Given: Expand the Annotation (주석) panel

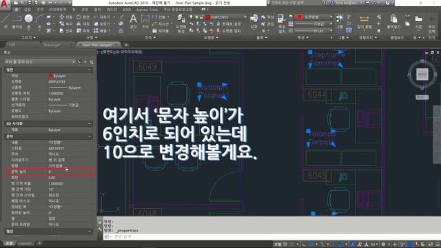Looking at the screenshot, I should 150,37.
